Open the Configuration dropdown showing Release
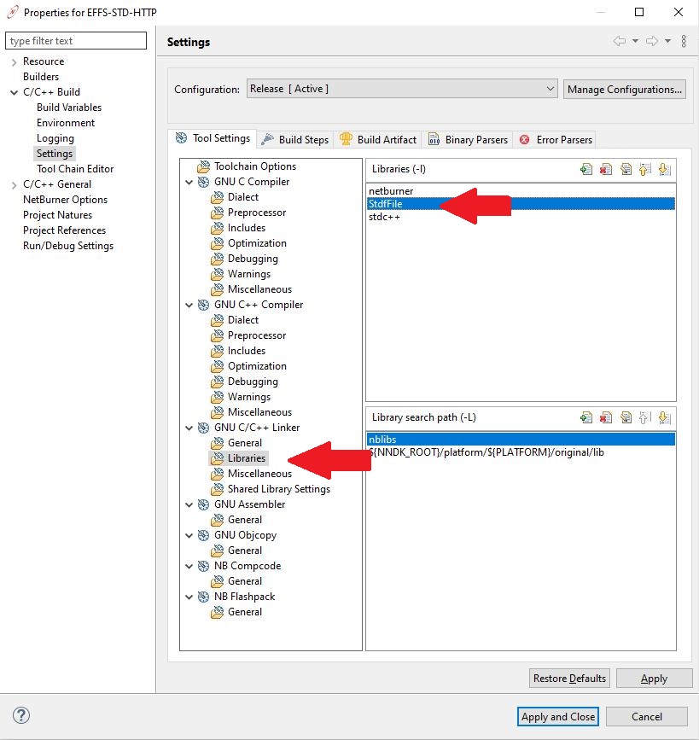This screenshot has width=699, height=740. 402,89
